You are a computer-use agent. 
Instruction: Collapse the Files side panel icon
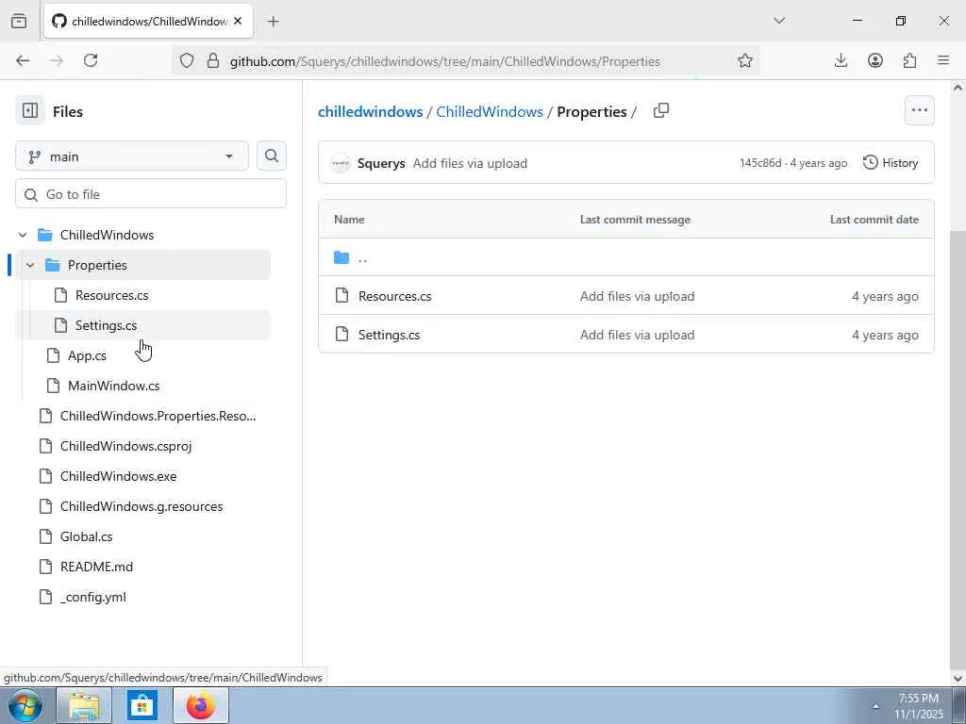(30, 111)
